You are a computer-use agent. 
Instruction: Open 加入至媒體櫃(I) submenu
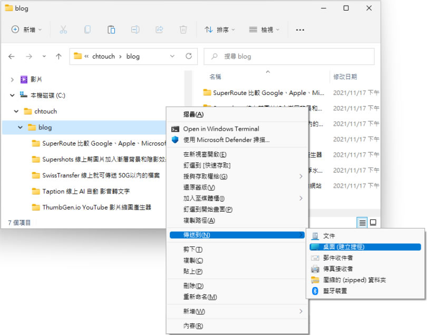click(x=237, y=198)
